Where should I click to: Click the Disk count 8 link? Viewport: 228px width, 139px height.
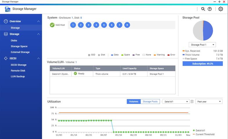pyautogui.click(x=81, y=18)
